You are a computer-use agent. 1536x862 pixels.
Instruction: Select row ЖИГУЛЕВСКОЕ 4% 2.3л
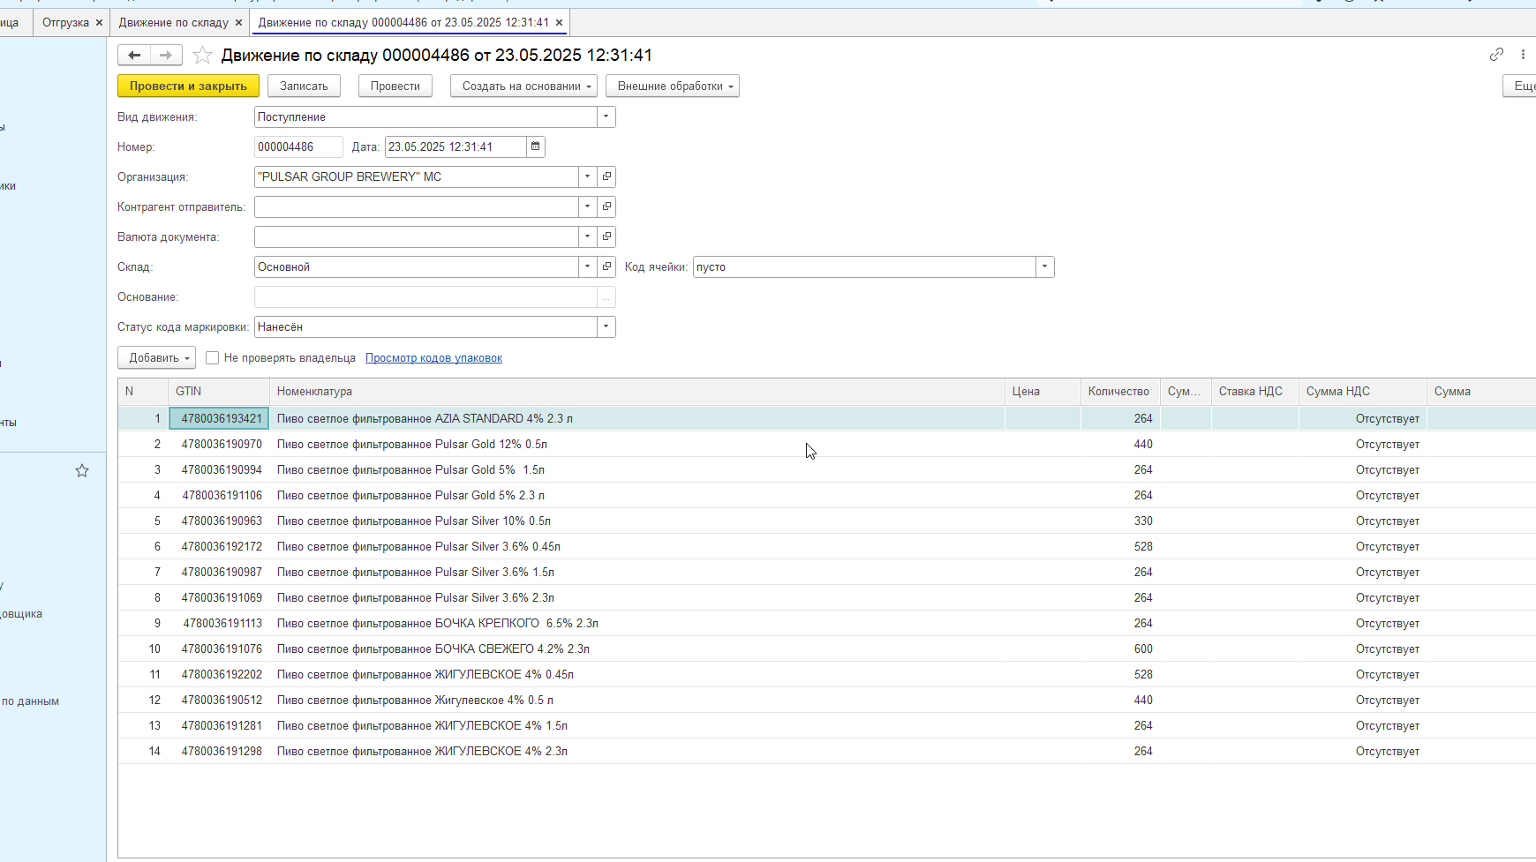click(x=826, y=751)
